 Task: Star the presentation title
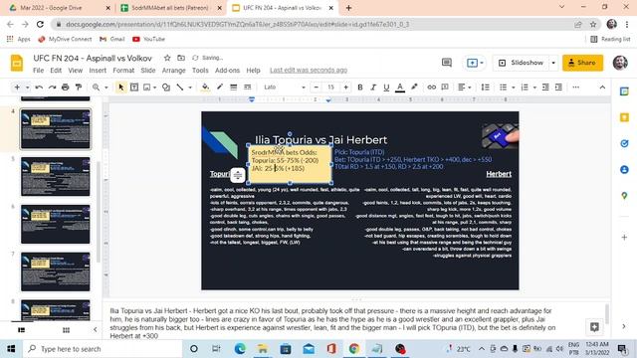167,58
